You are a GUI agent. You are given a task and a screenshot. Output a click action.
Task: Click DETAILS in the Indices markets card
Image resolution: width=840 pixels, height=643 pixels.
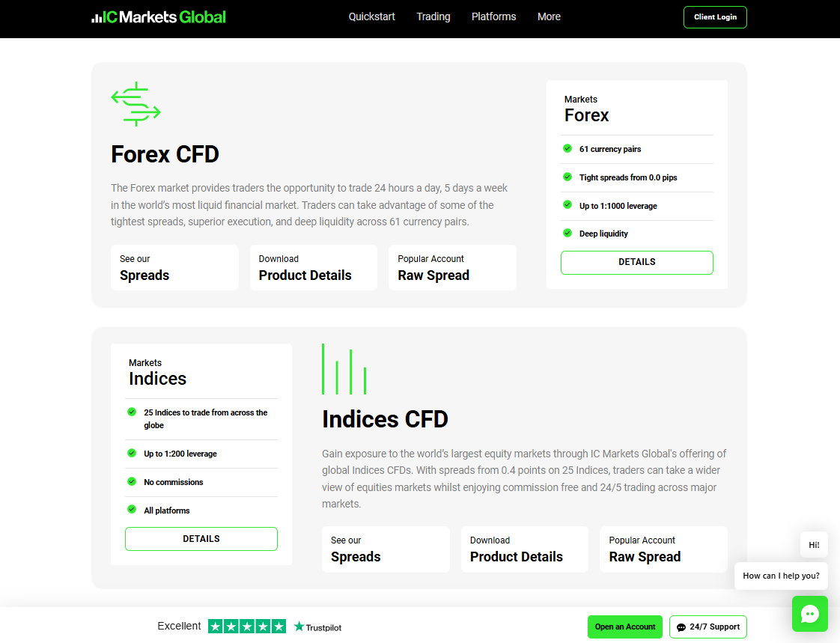coord(201,539)
